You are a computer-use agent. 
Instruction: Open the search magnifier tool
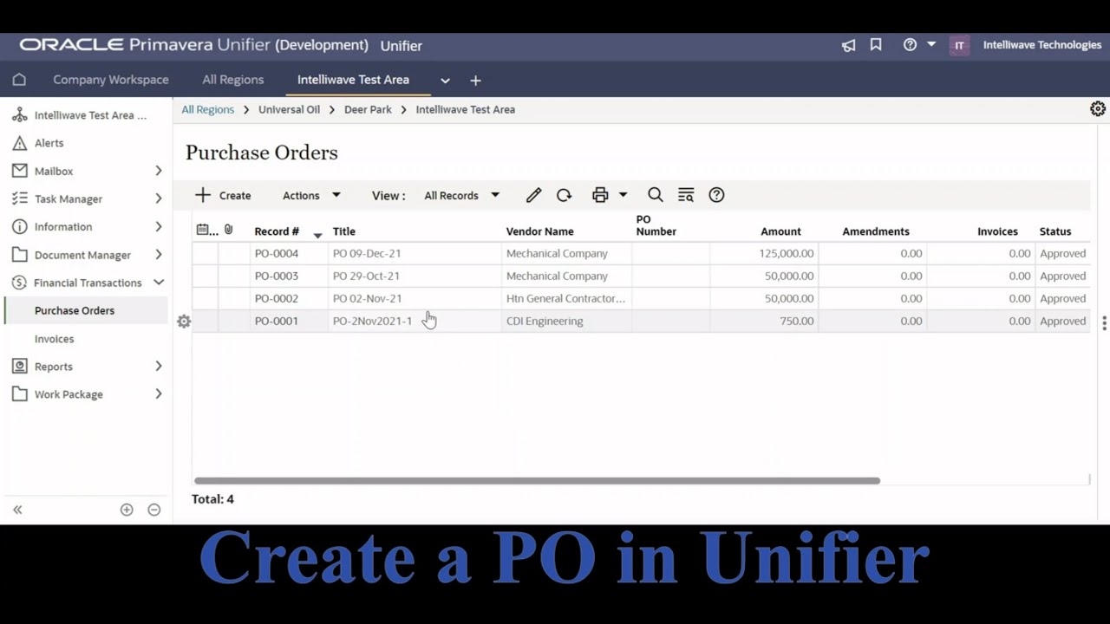coord(656,195)
